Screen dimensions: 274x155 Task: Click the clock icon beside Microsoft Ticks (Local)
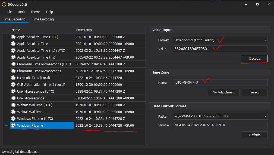coord(13,78)
